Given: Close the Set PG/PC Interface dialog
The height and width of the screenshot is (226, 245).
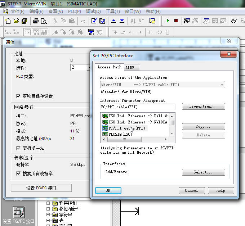Looking at the screenshot, I should click(228, 54).
